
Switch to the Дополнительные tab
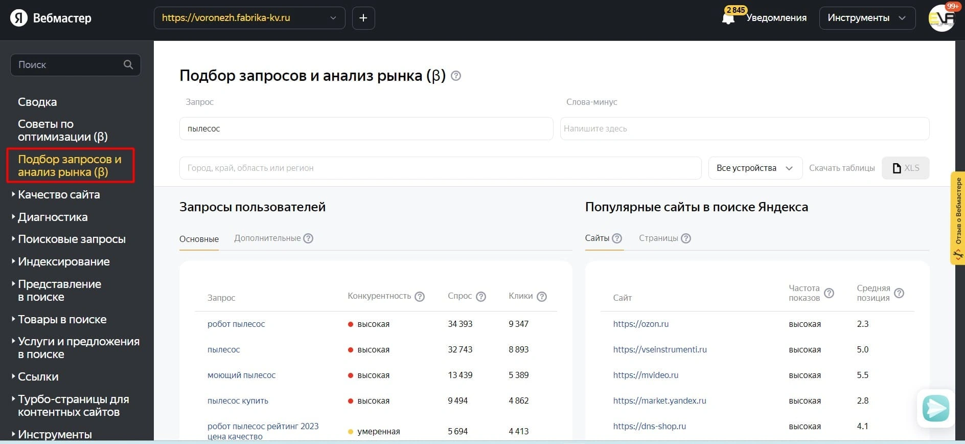(x=267, y=238)
